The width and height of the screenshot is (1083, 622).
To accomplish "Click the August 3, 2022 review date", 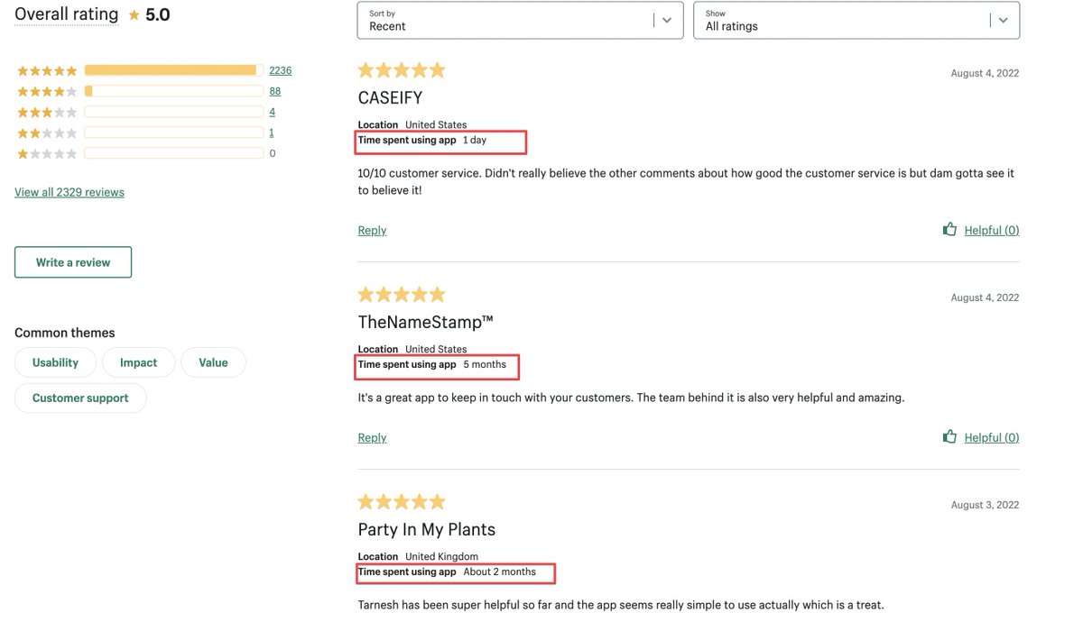I will [985, 505].
